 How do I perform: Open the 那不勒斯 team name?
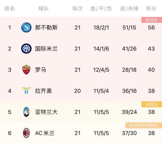coord(46,28)
